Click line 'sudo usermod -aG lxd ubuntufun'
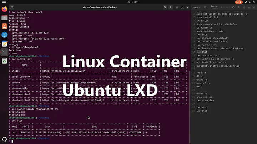Image resolution: width=257 pixels, height=144 pixels. [217, 24]
